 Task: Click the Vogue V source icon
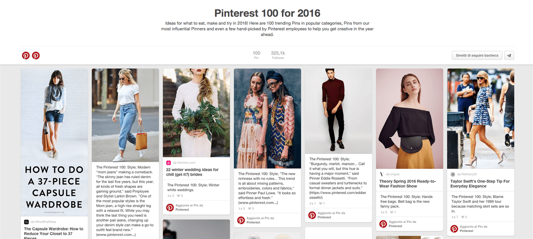coord(382,174)
